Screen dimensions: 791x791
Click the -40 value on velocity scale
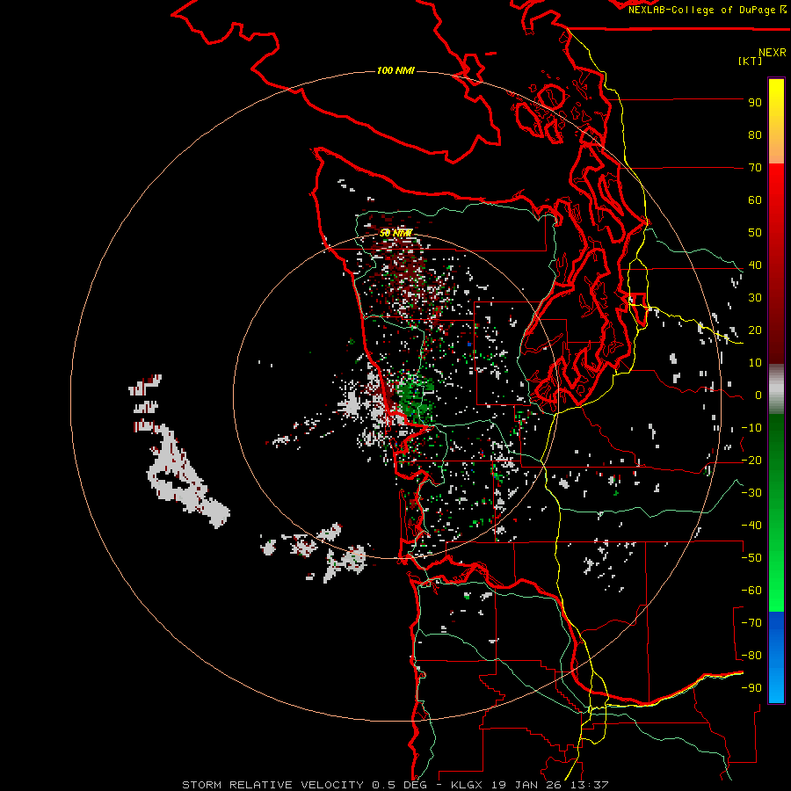(751, 526)
